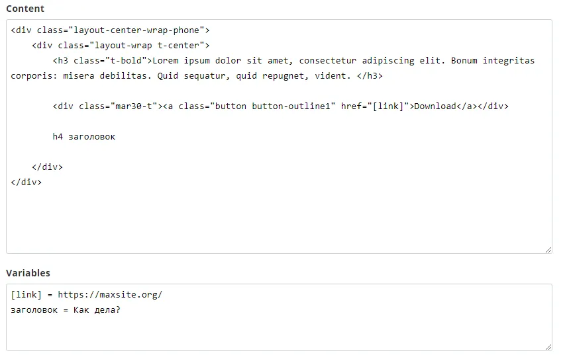Click the https://maxsite.org/ URL in Variables
The height and width of the screenshot is (361, 567).
(110, 295)
